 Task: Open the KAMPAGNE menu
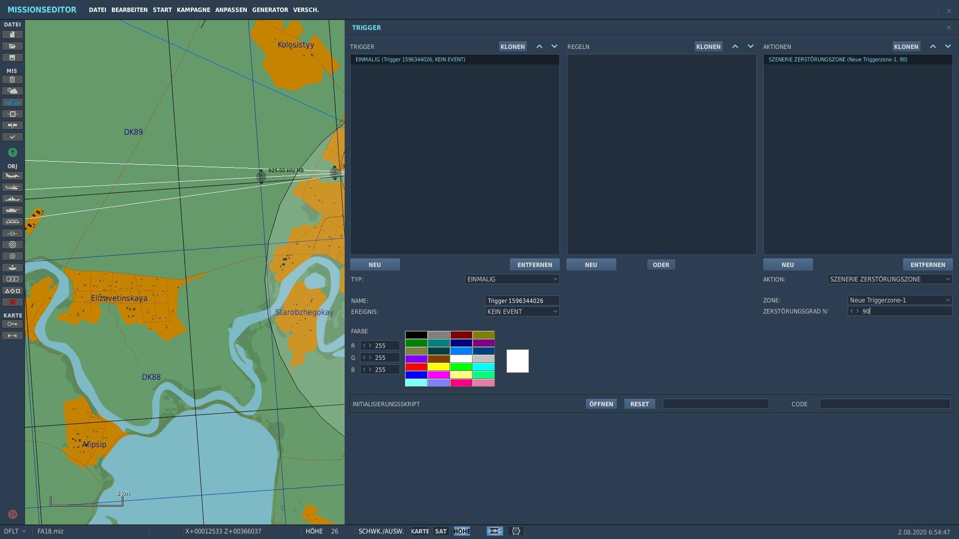pyautogui.click(x=193, y=10)
